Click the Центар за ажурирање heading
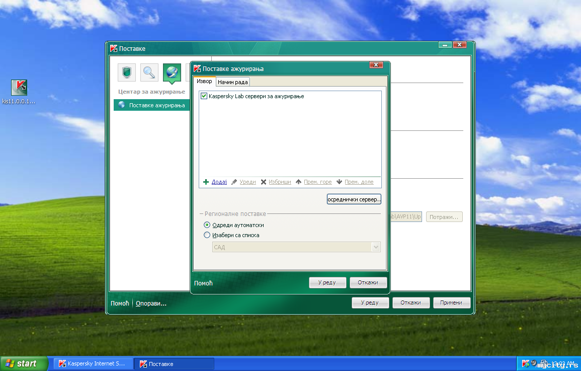581x371 pixels. pos(151,92)
